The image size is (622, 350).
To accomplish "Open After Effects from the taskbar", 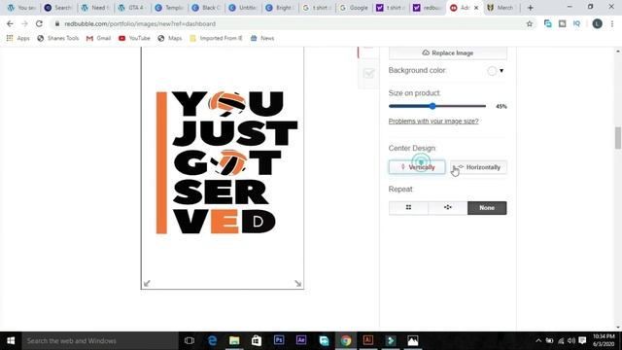I will pyautogui.click(x=301, y=340).
